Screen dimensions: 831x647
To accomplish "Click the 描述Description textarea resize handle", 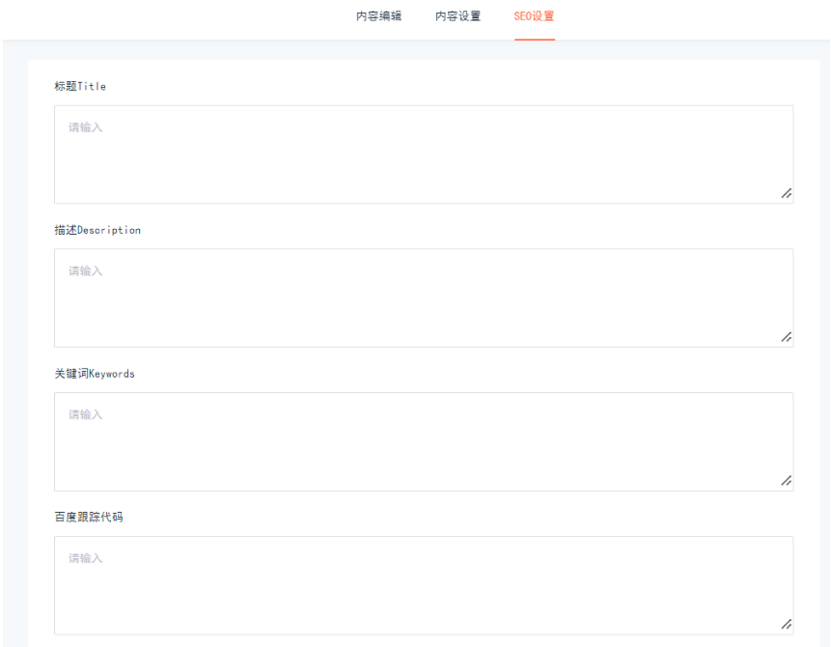I will (787, 337).
